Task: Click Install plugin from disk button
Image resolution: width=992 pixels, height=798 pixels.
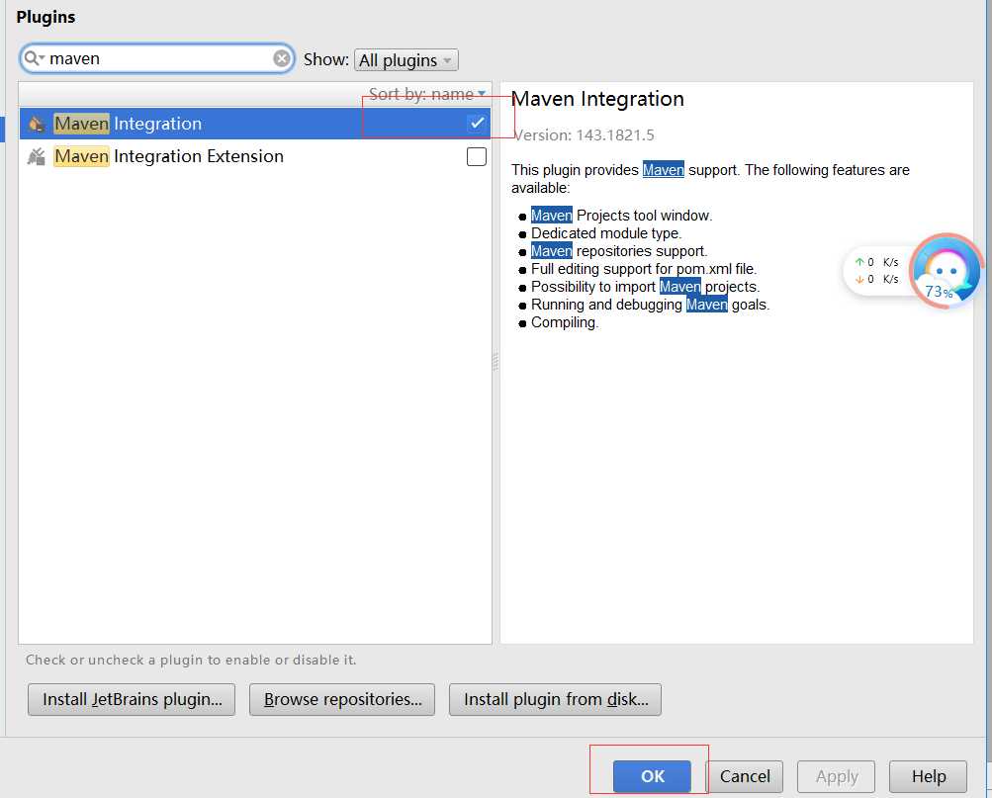Action: (556, 699)
